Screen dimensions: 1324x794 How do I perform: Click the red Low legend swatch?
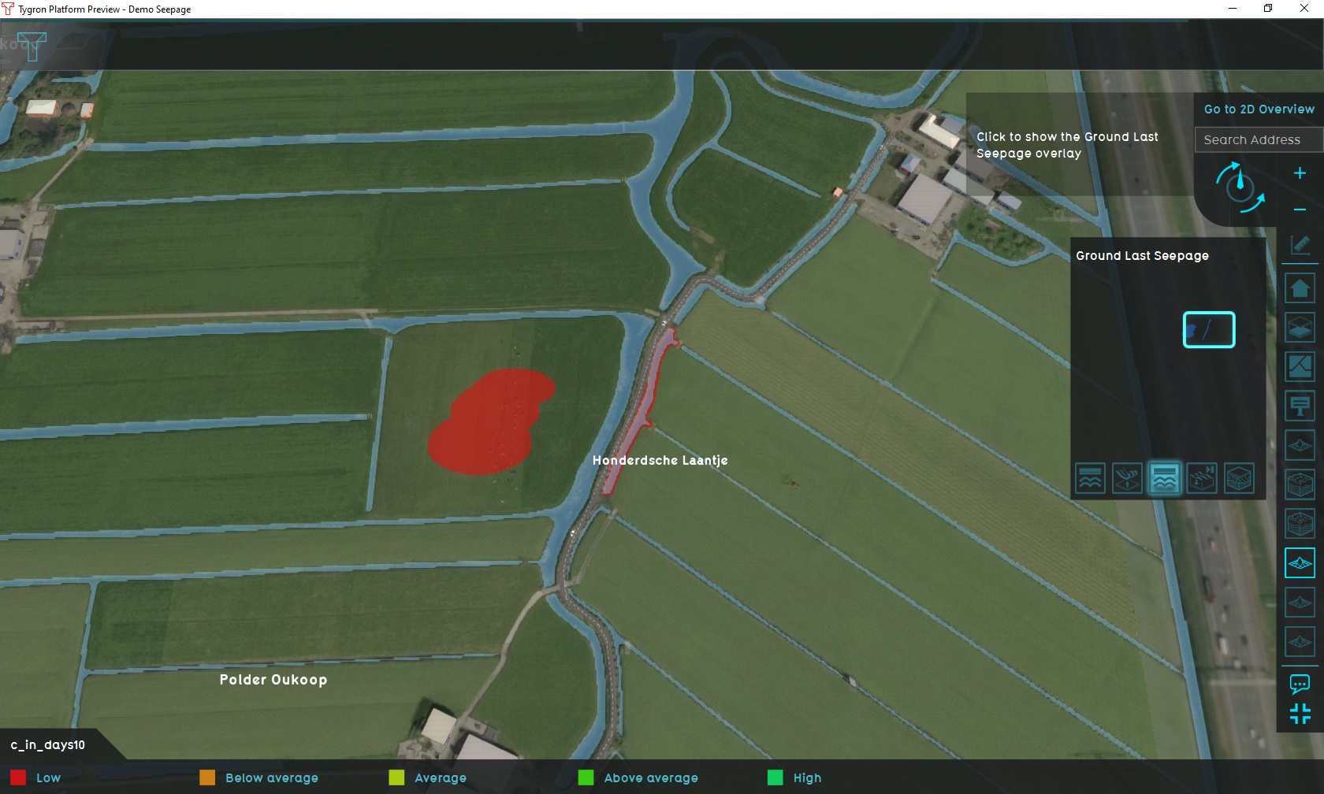click(x=18, y=778)
